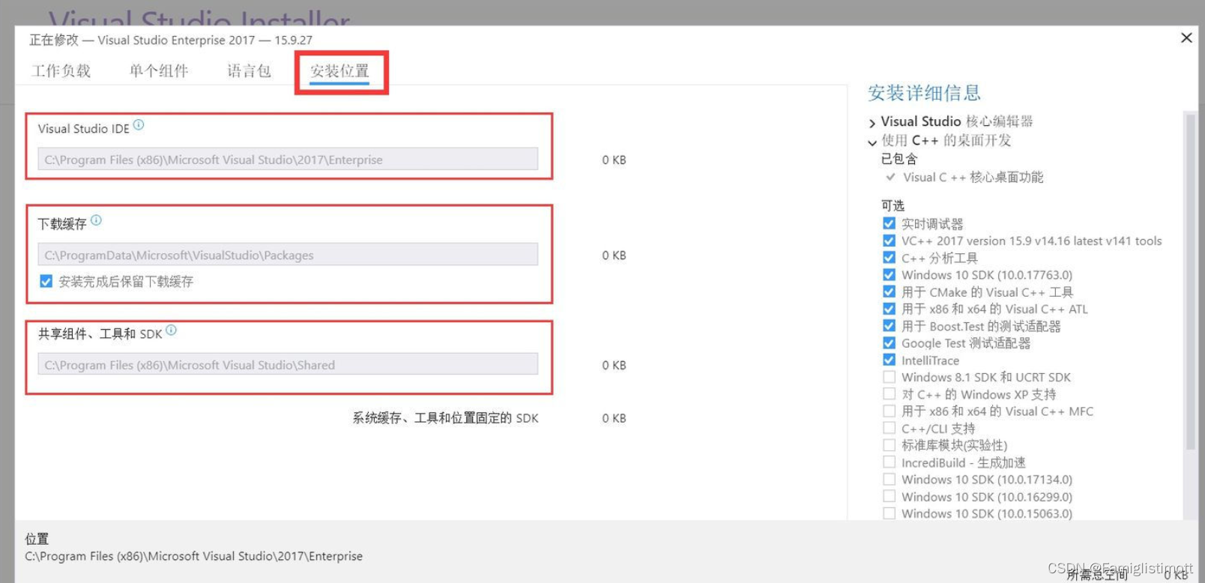Click the info icon next to Visual Studio IDE
The width and height of the screenshot is (1205, 583).
139,125
